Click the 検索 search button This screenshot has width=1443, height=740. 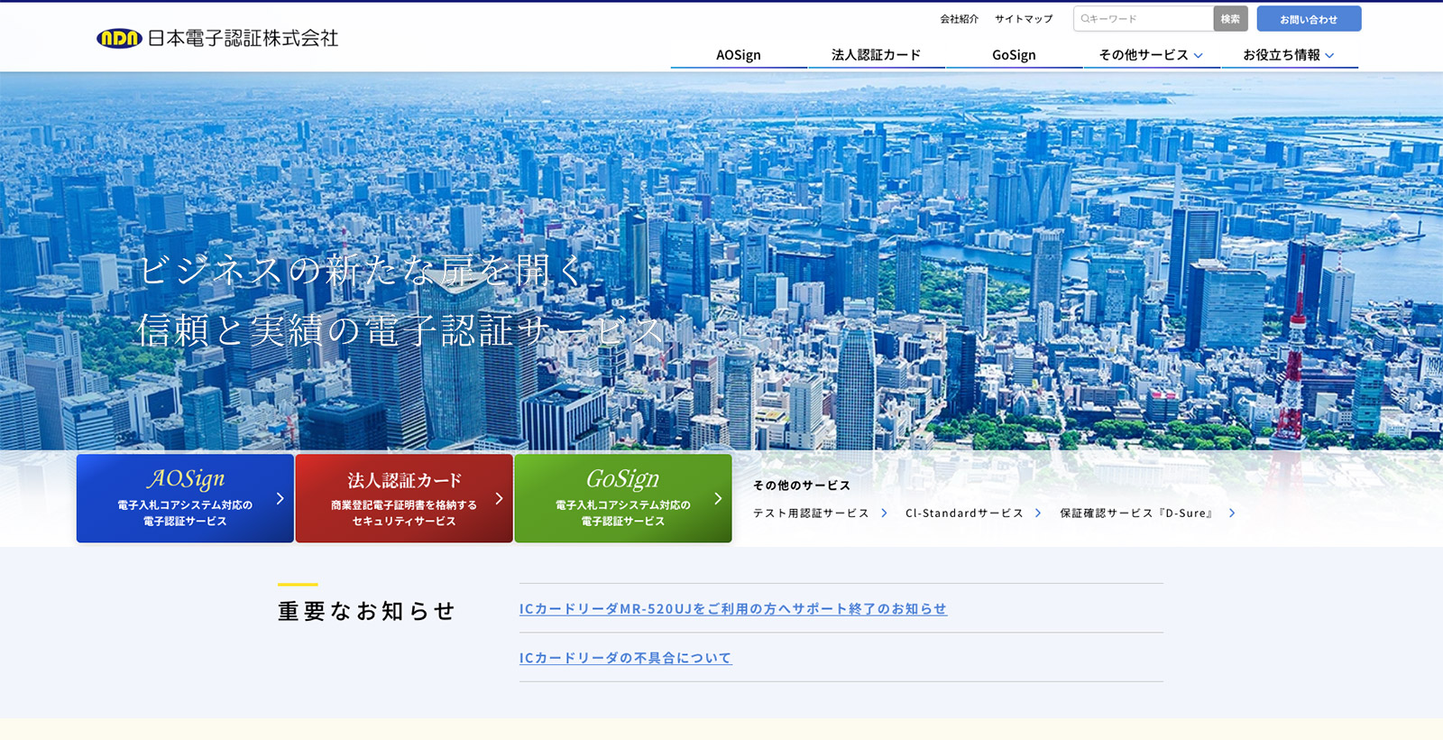tap(1230, 19)
